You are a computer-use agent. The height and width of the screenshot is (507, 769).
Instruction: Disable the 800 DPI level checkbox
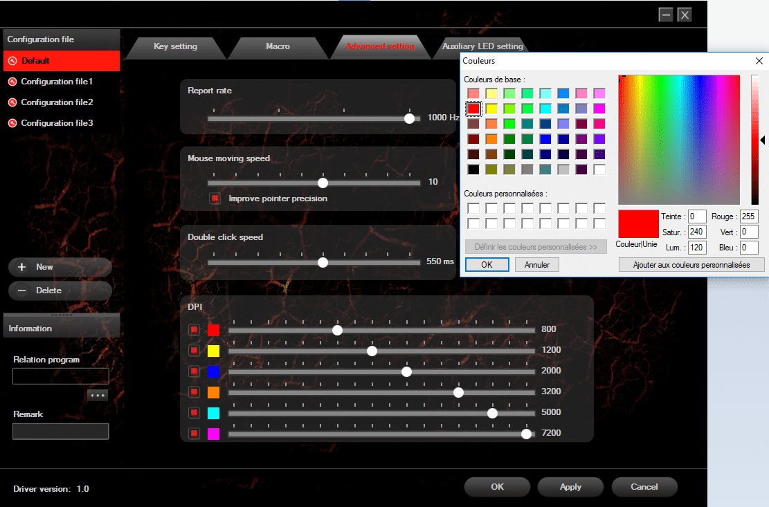pos(194,330)
